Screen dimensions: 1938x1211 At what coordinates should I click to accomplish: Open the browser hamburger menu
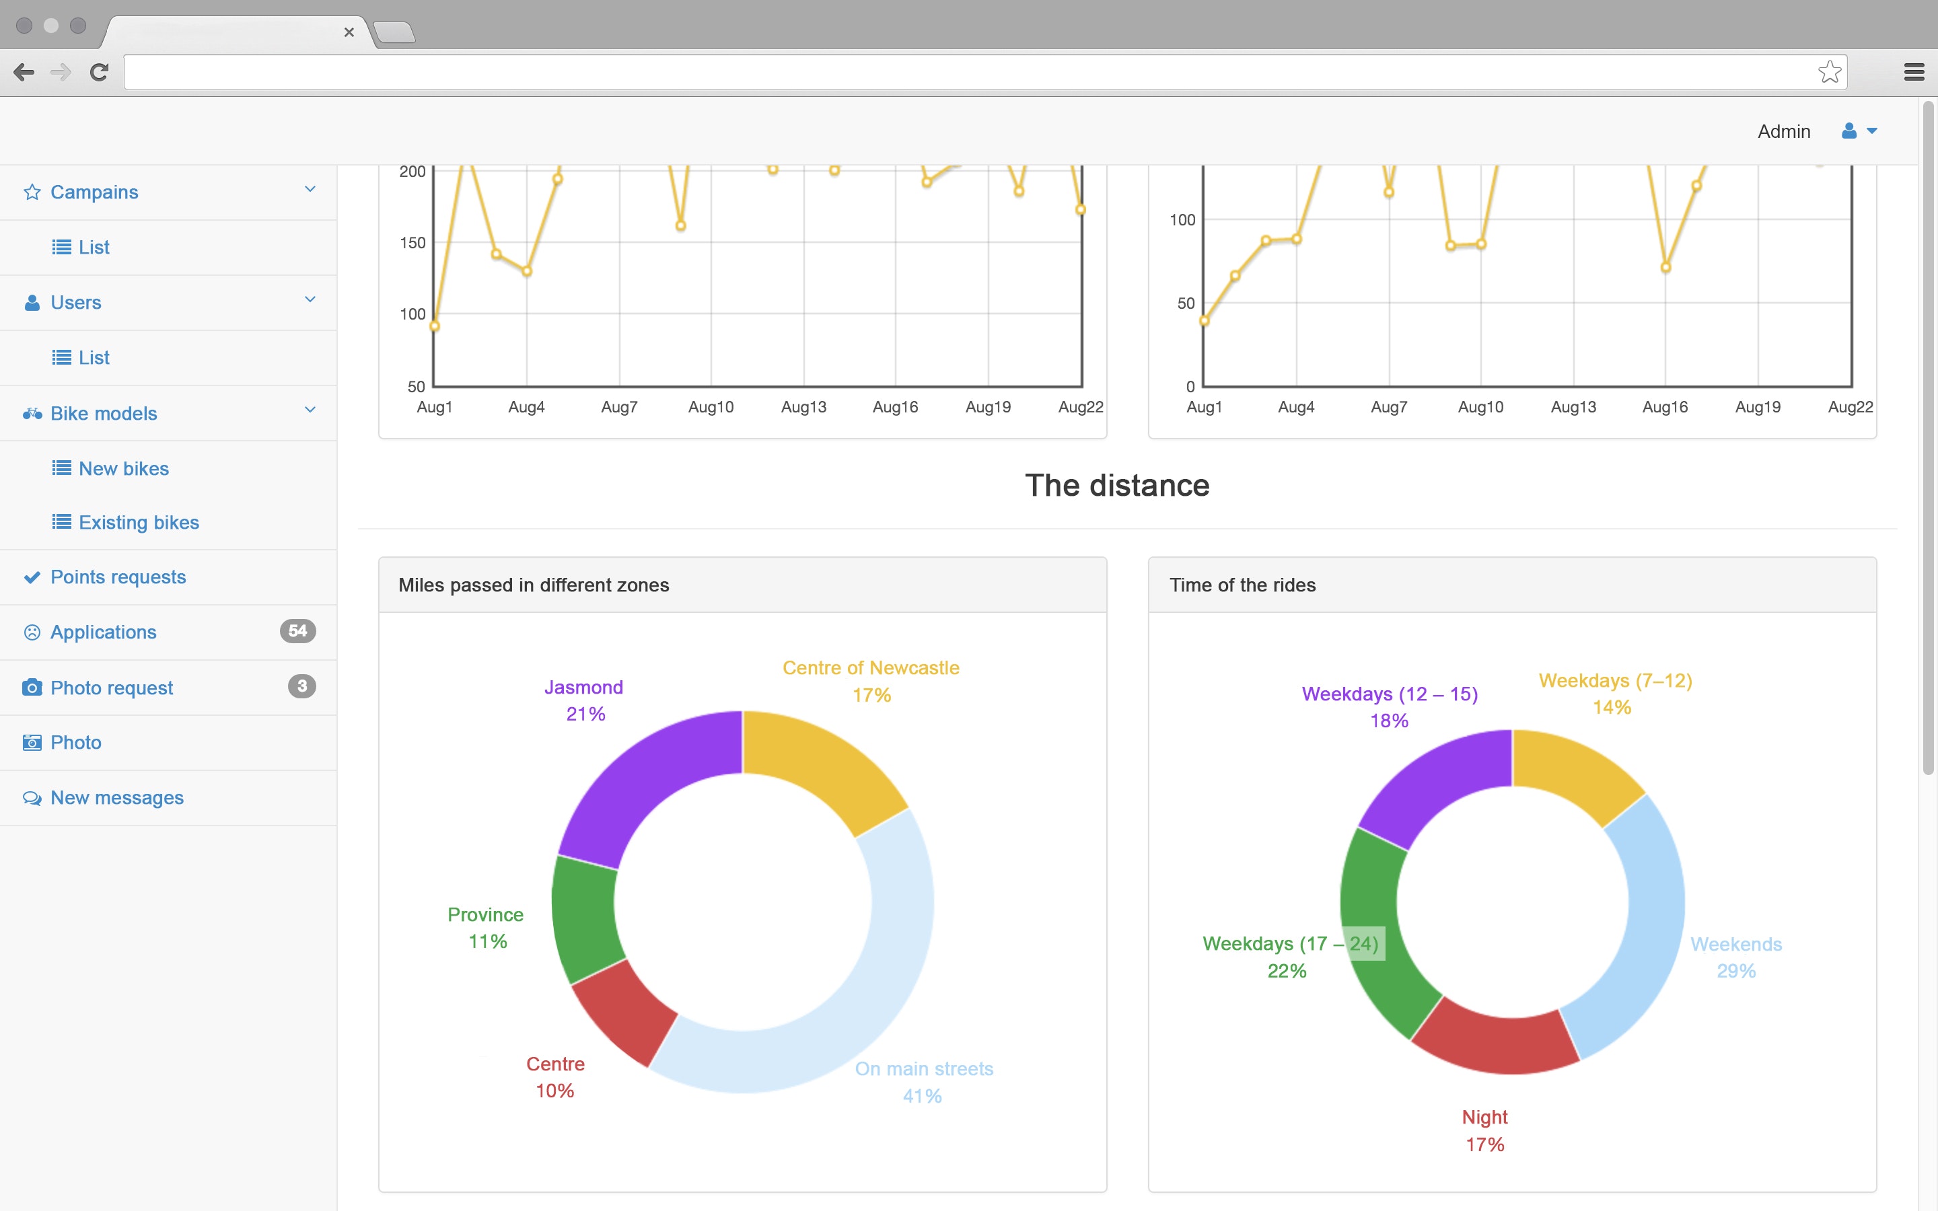point(1913,72)
